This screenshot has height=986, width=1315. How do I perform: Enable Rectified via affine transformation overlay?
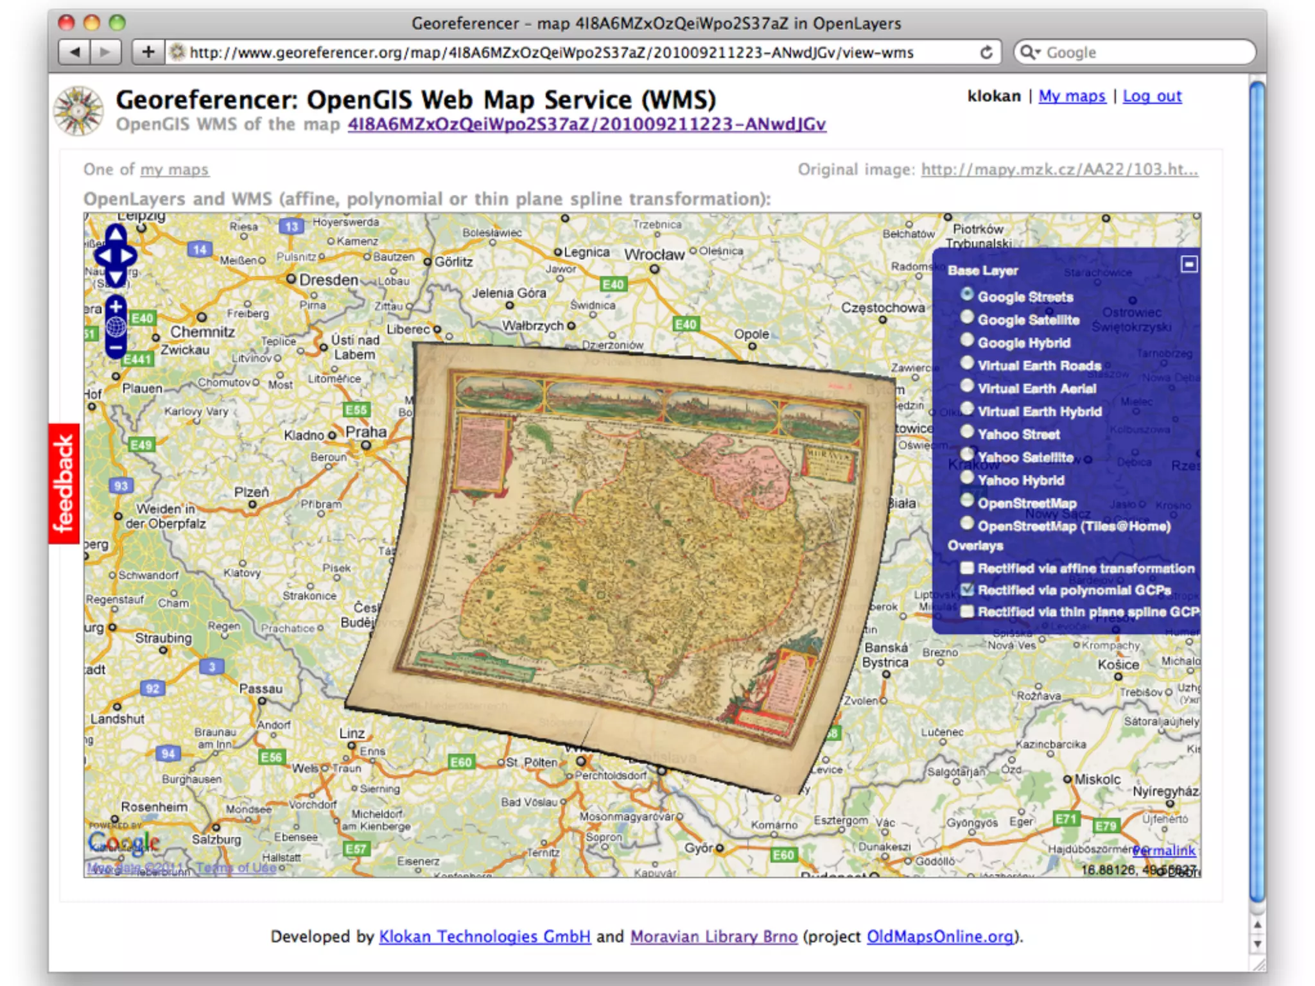(x=967, y=568)
